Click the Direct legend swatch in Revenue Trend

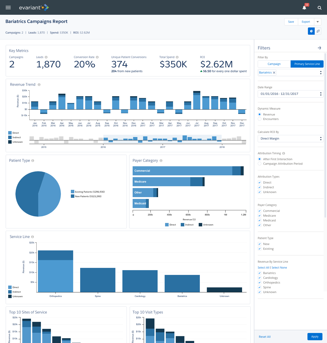pyautogui.click(x=10, y=133)
